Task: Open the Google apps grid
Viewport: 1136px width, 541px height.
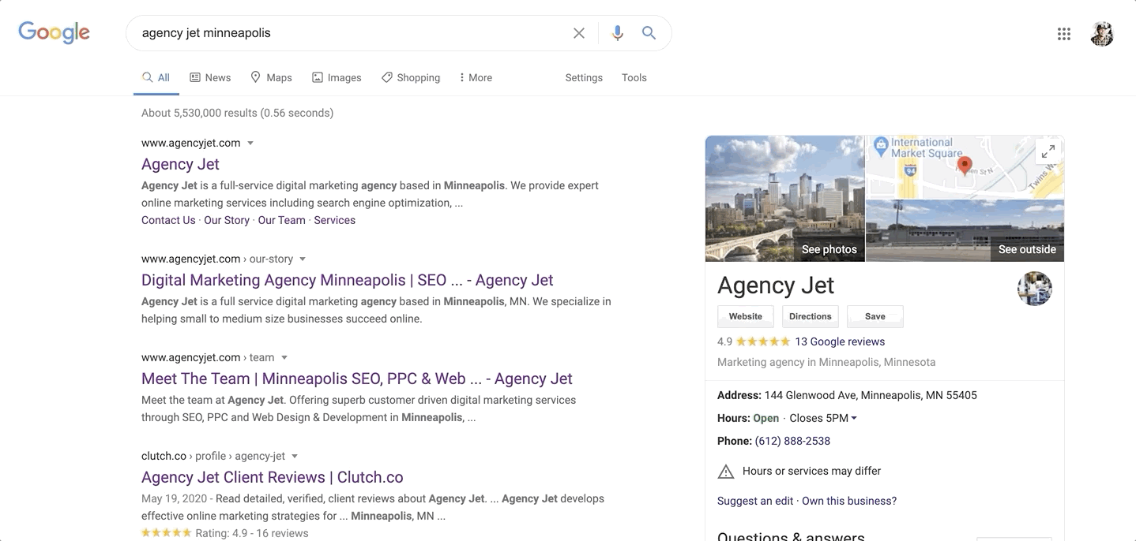Action: tap(1064, 34)
